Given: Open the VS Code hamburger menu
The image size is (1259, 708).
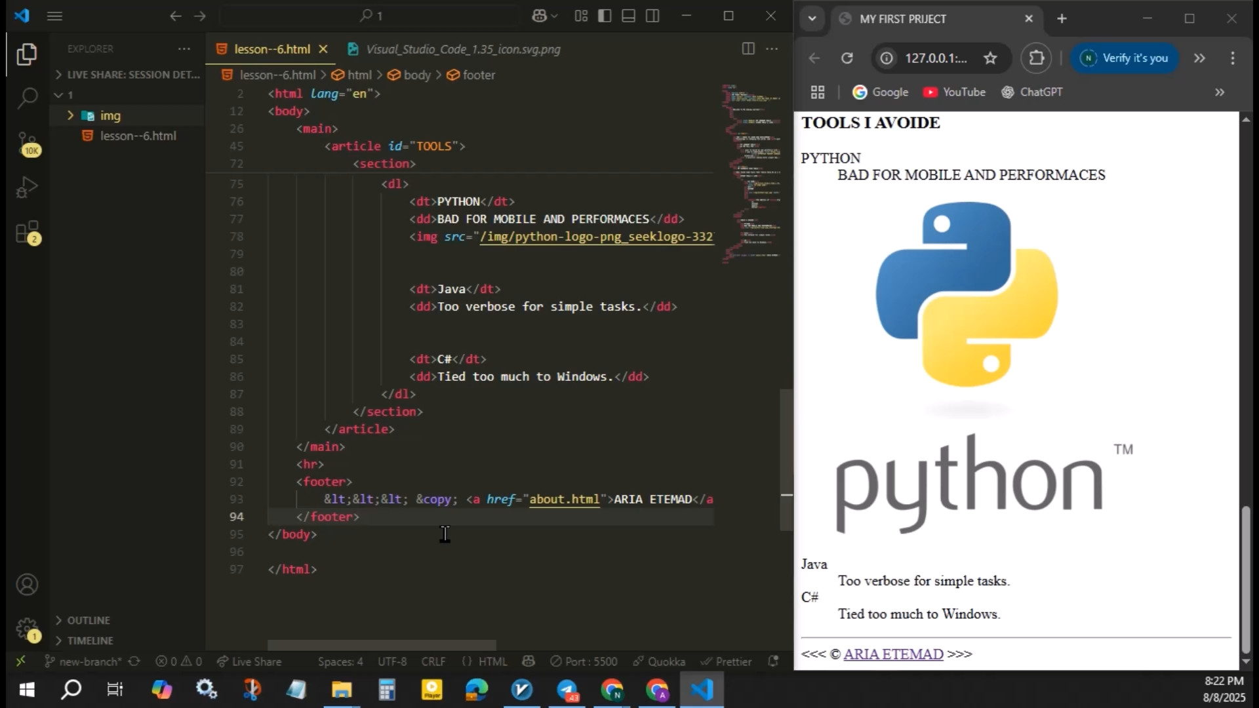Looking at the screenshot, I should tap(55, 16).
